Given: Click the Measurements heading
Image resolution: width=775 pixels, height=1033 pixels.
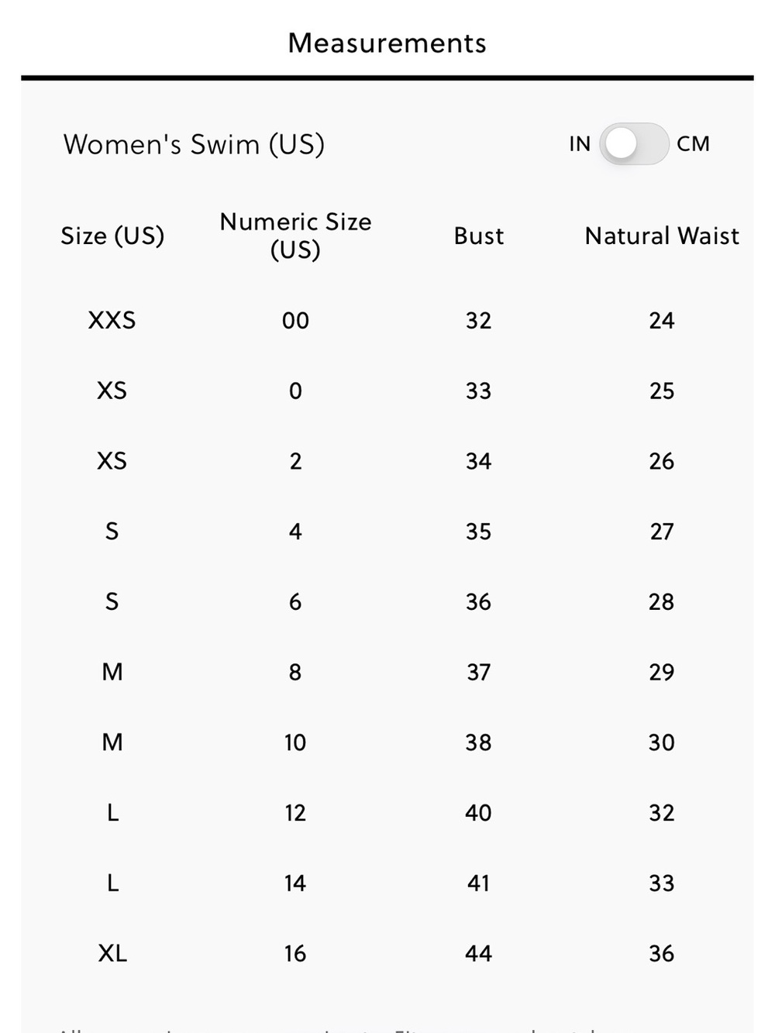Looking at the screenshot, I should pos(387,43).
